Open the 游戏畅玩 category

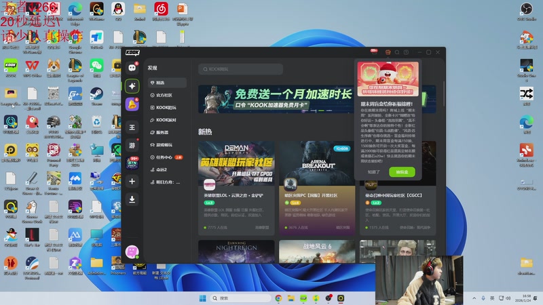coord(167,145)
